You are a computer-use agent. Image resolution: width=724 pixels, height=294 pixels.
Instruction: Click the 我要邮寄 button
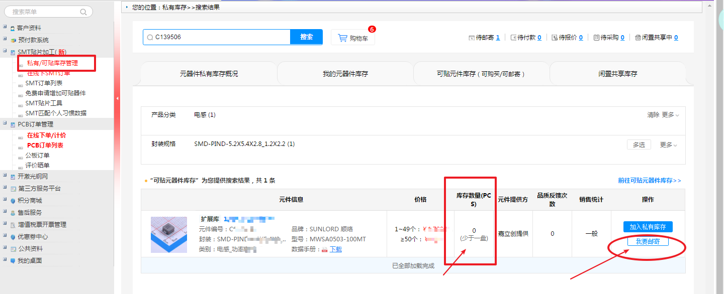coord(648,241)
